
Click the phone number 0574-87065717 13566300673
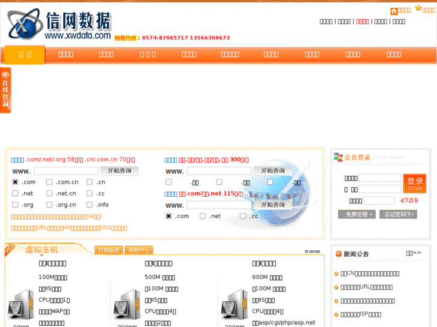186,38
